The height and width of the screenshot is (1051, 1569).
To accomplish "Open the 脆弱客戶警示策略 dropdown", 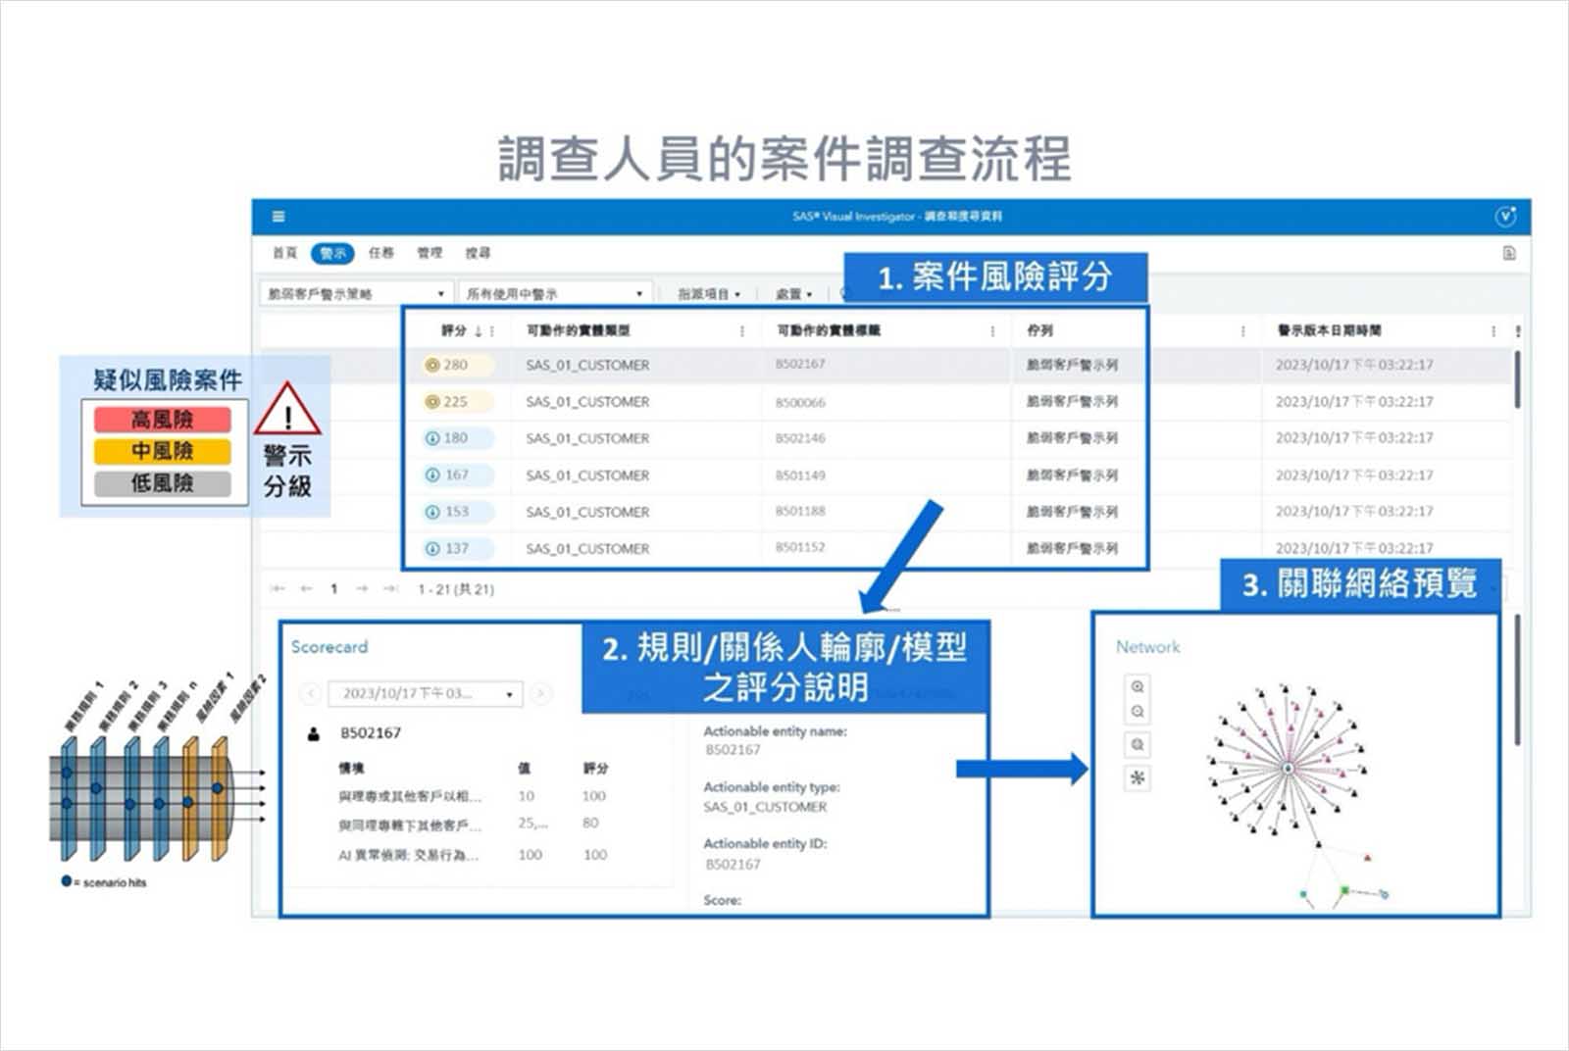I will coord(356,293).
